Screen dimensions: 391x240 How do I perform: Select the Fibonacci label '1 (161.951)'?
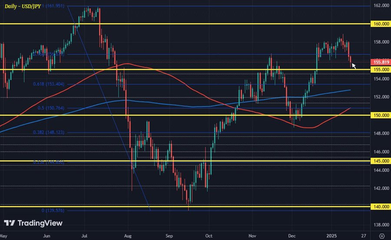[53, 6]
